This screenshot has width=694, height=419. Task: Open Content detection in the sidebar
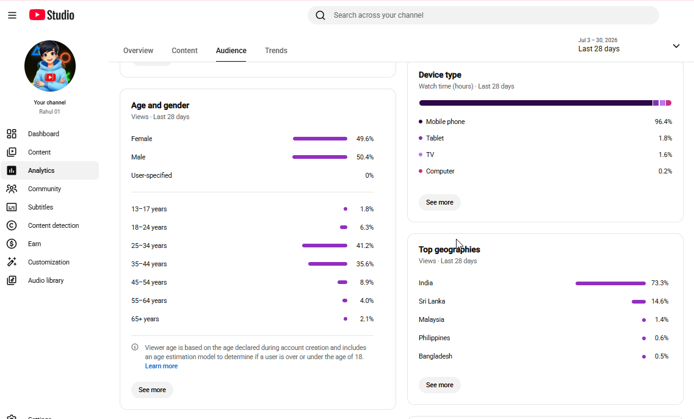[50, 225]
